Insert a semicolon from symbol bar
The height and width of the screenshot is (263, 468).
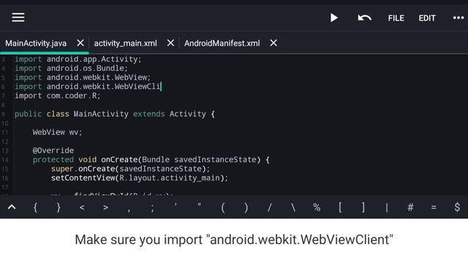pos(152,207)
